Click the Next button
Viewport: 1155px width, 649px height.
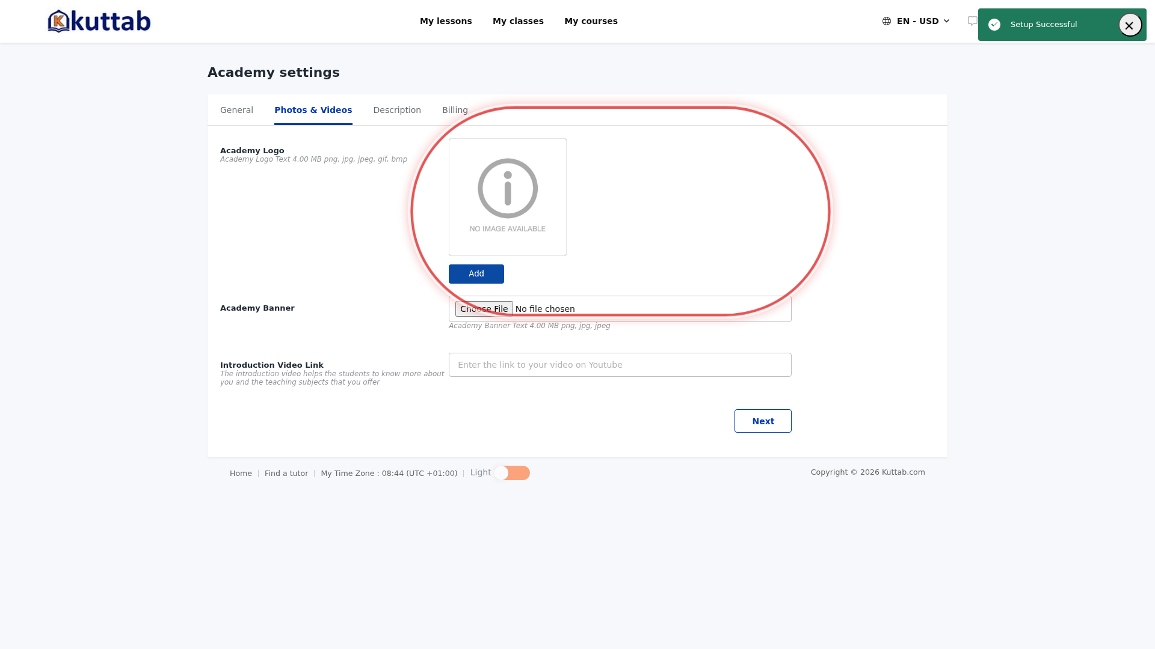coord(763,421)
